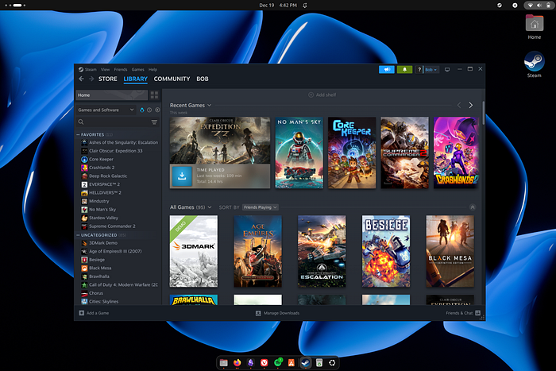Toggle sort by recent activity clock
This screenshot has height=371, width=556.
coord(149,110)
